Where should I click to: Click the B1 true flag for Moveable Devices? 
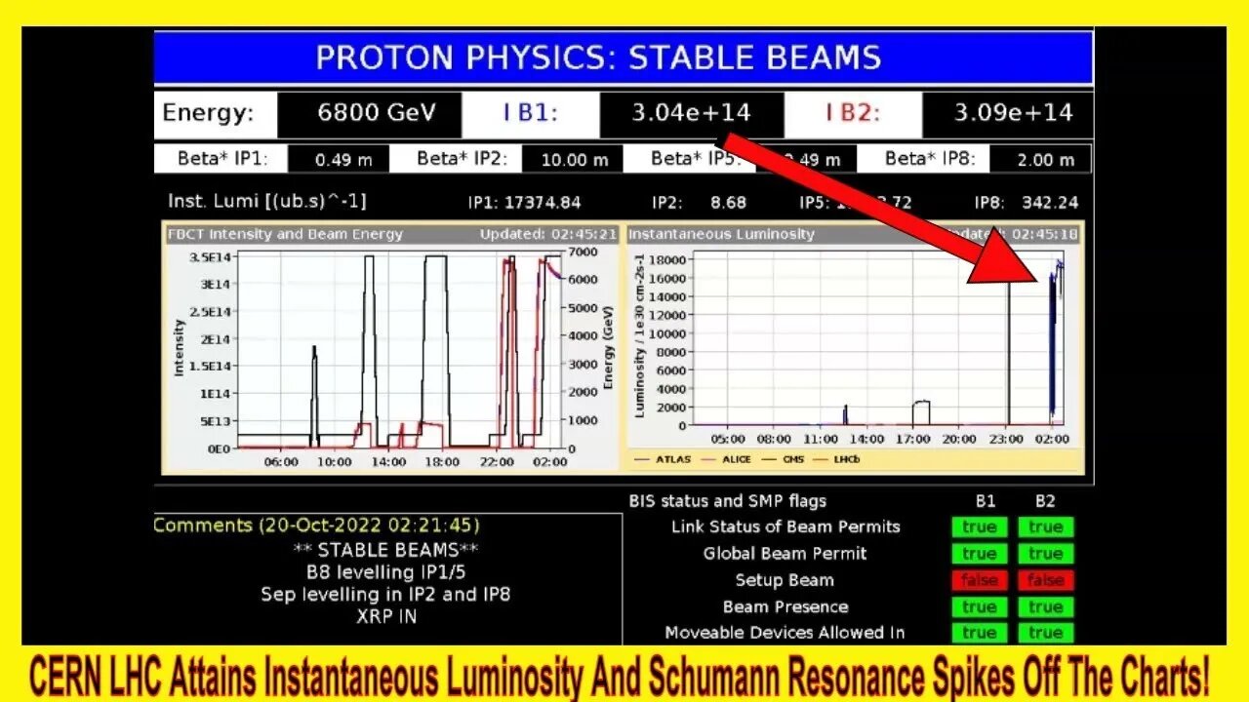click(x=980, y=633)
